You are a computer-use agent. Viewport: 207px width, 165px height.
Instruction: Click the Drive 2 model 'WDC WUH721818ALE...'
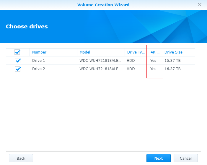[100, 69]
